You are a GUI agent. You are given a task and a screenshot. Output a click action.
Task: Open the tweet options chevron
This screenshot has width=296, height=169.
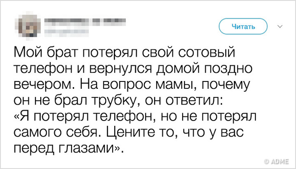280,27
